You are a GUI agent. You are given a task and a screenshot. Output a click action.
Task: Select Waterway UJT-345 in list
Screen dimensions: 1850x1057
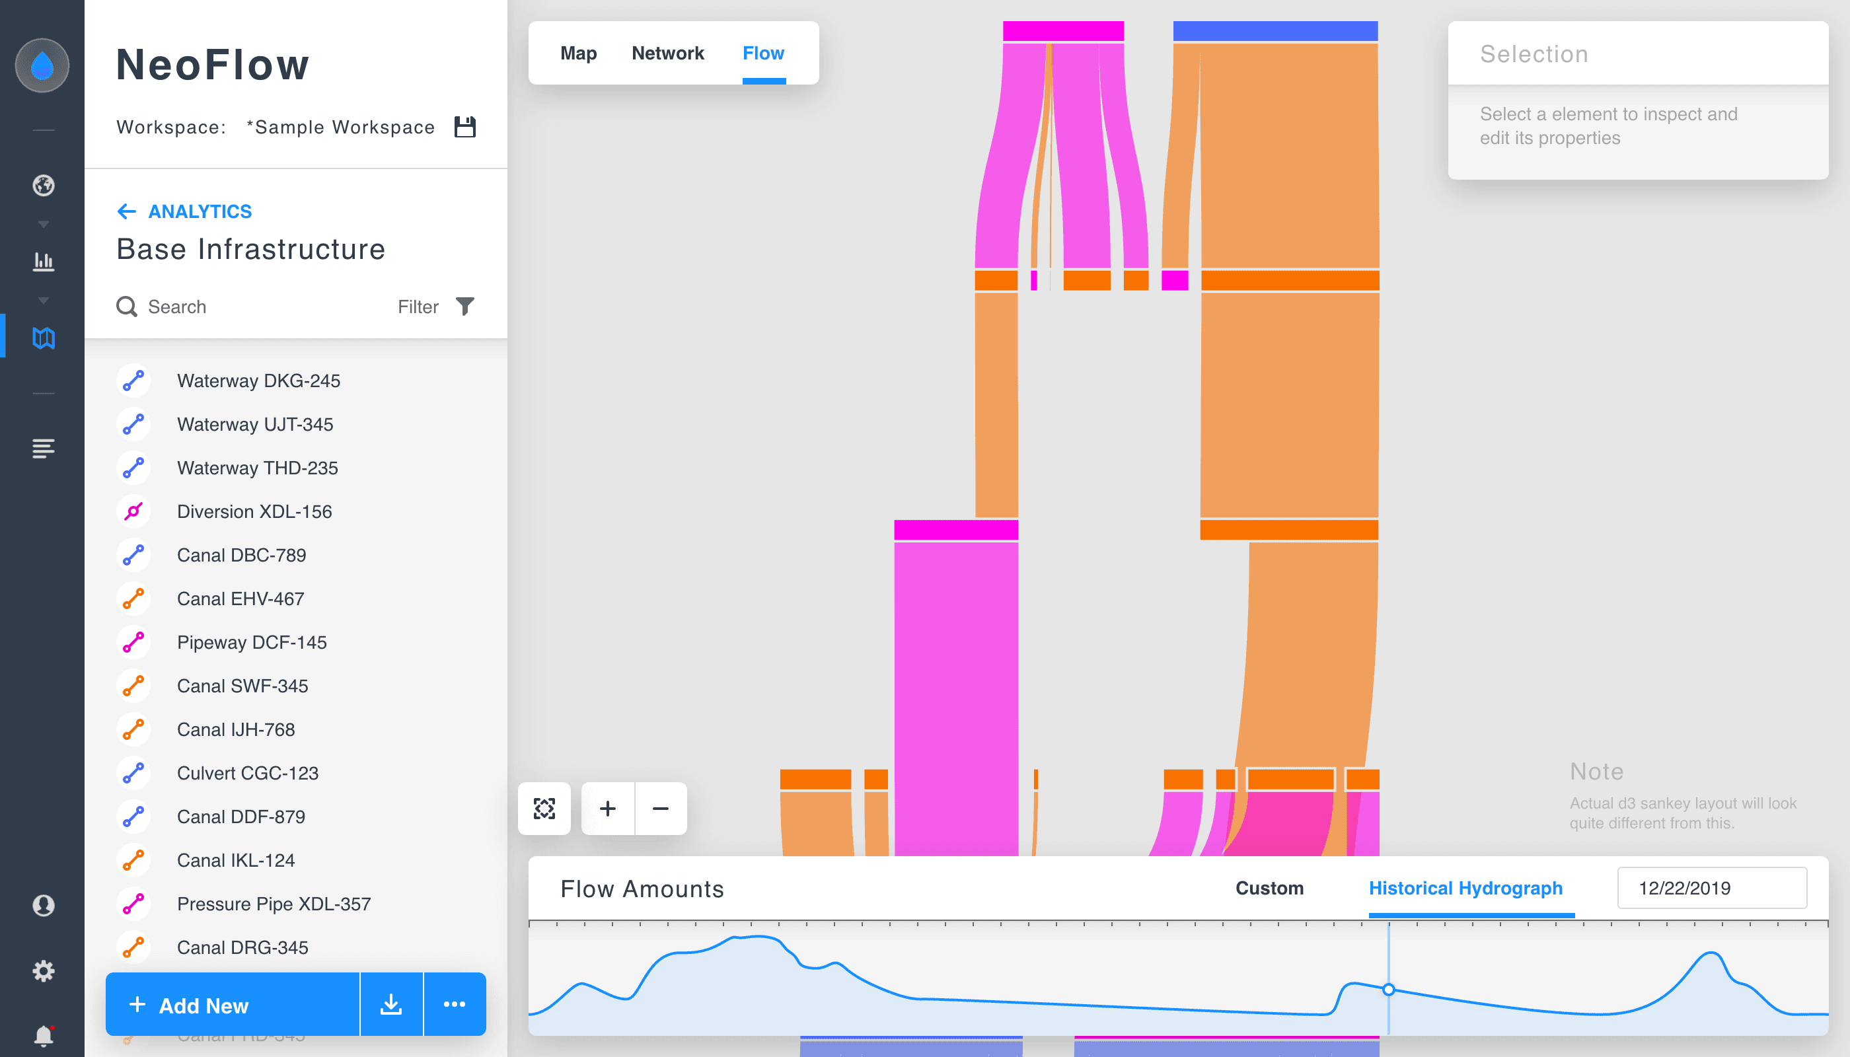tap(255, 424)
